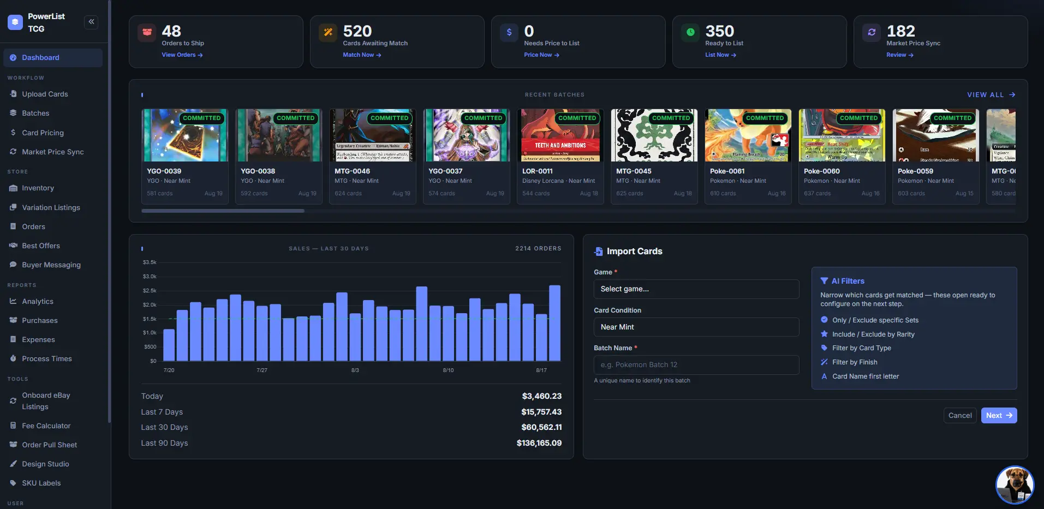
Task: Open the YGO-0039 batch thumbnail
Action: click(x=185, y=135)
